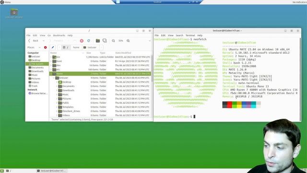Click the 'home' path bar button

76,47
